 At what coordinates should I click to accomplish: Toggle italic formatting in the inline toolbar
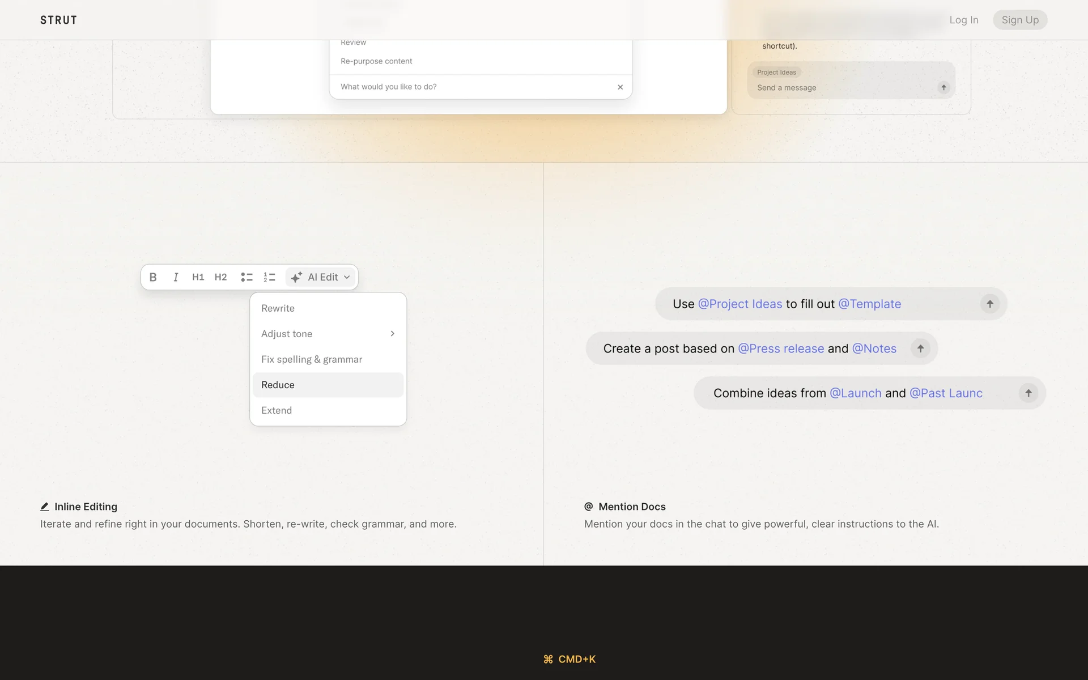[176, 277]
